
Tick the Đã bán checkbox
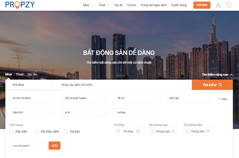click(x=66, y=132)
